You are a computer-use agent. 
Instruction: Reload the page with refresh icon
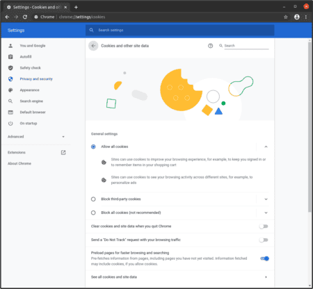tap(25, 17)
